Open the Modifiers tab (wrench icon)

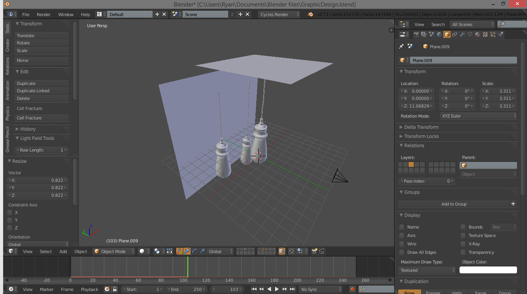[462, 34]
